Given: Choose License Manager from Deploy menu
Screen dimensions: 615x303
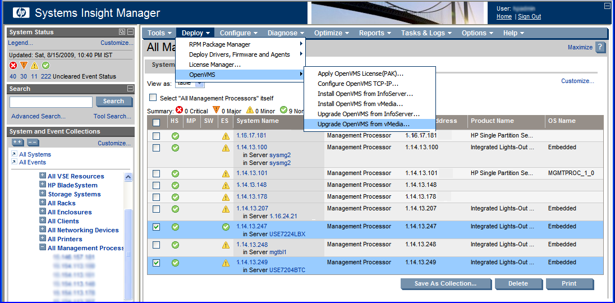Looking at the screenshot, I should coord(240,65).
